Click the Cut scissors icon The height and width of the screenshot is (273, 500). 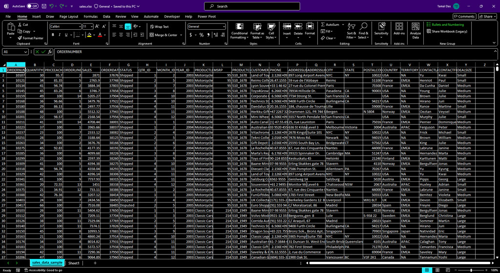click(20, 24)
